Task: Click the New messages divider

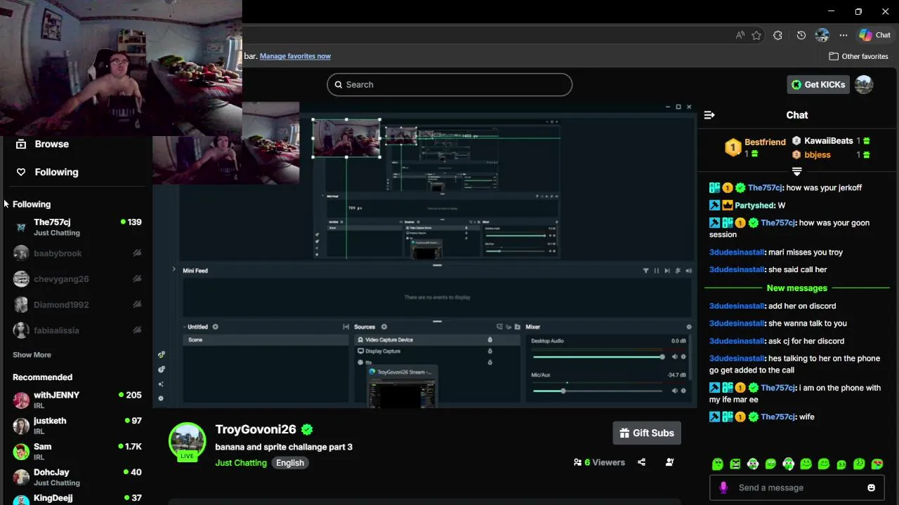Action: pos(797,288)
